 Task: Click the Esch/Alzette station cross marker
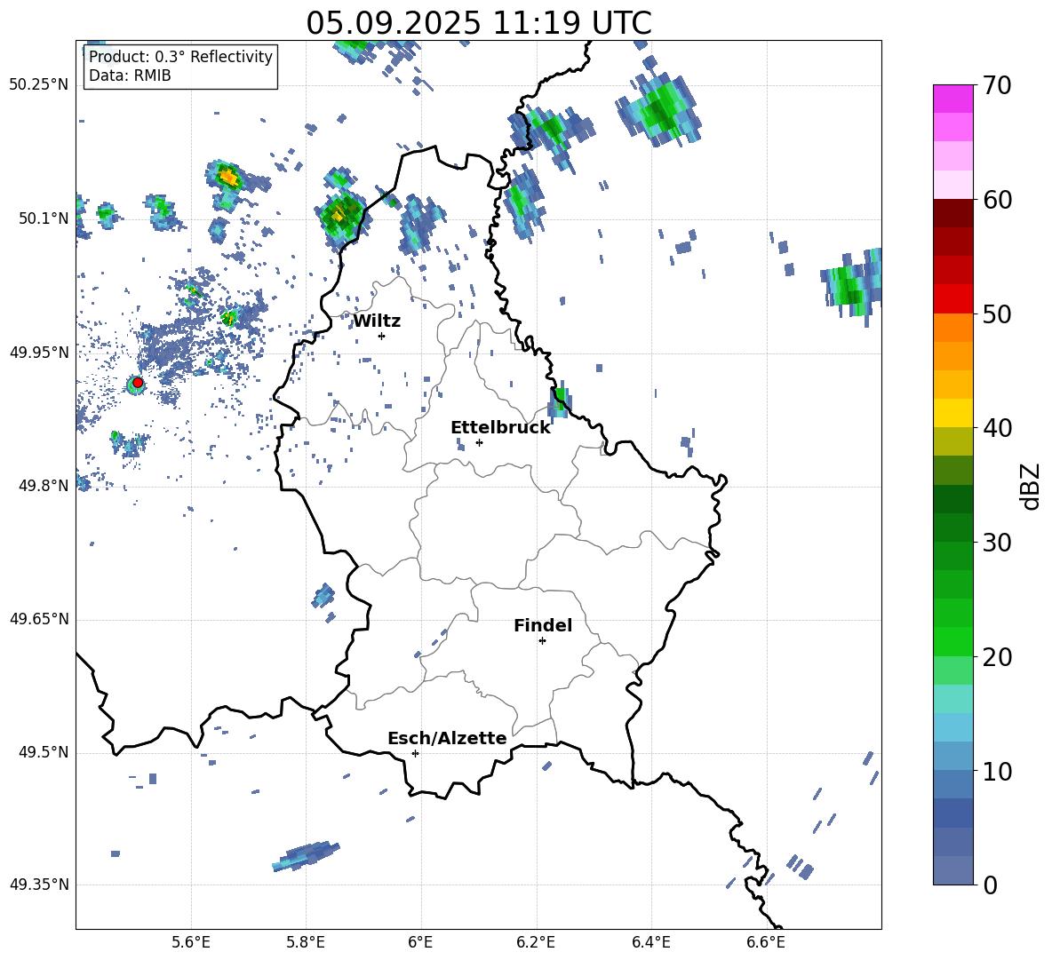(x=415, y=753)
